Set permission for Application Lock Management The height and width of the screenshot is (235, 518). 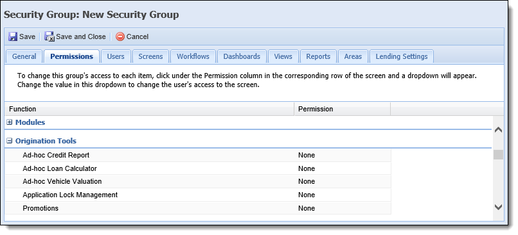coord(343,195)
